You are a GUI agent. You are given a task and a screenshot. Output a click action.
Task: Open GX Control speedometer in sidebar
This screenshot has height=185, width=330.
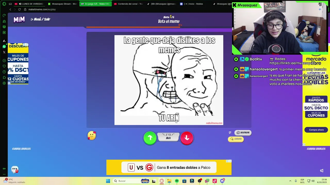(4, 15)
